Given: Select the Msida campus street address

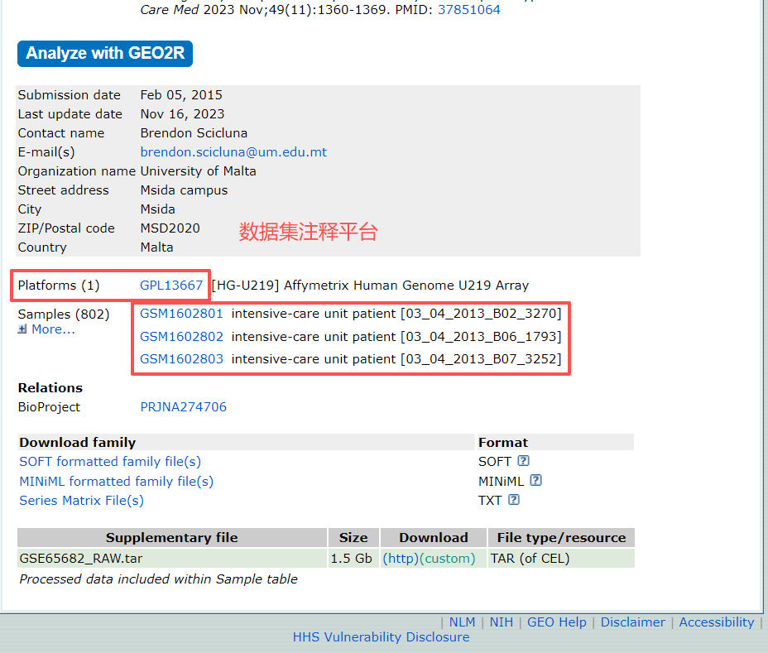Looking at the screenshot, I should [185, 190].
